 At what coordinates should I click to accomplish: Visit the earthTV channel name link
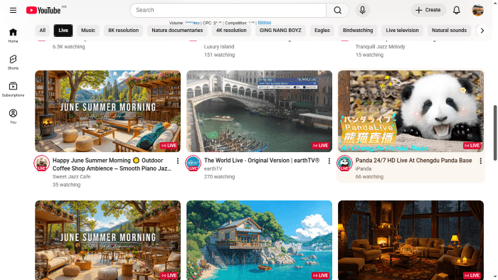coord(213,168)
